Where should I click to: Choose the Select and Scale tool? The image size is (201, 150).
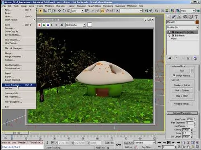68,11
